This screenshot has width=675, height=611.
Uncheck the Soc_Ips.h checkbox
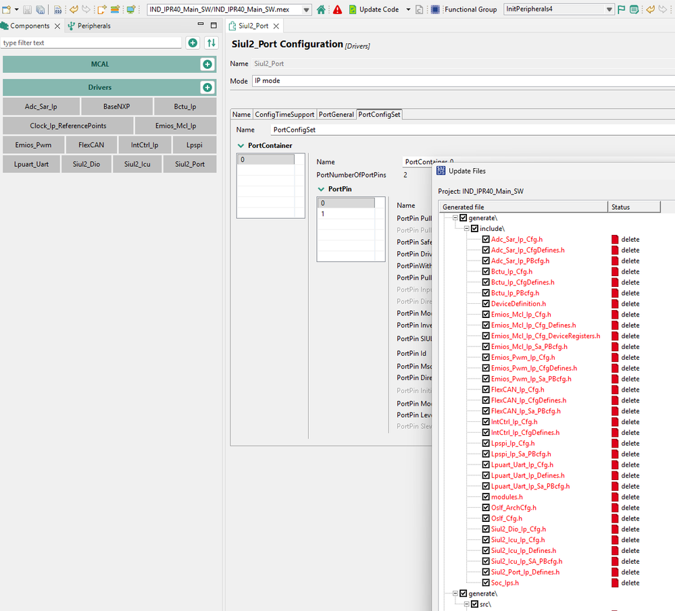point(486,583)
